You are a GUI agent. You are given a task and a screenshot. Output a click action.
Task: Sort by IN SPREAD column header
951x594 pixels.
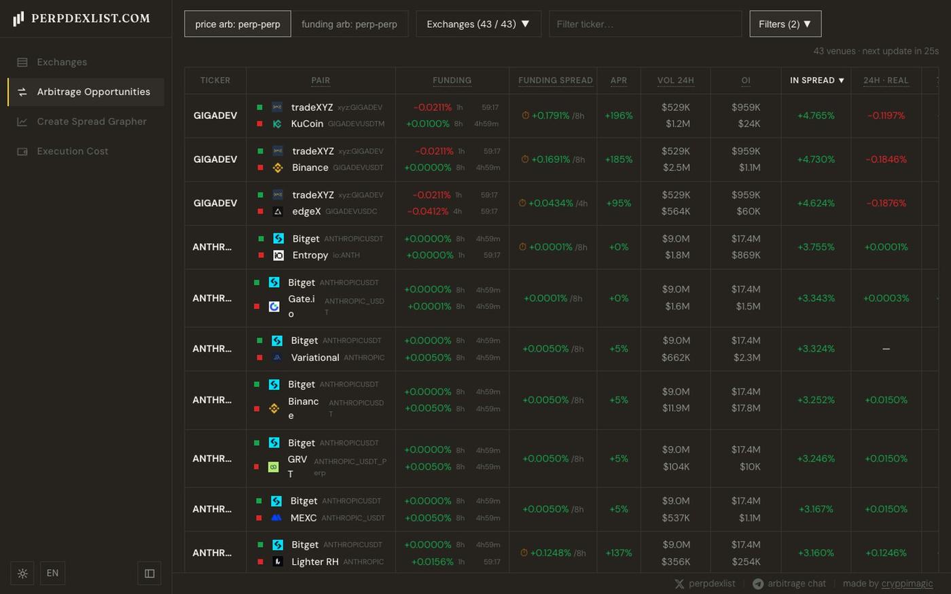pyautogui.click(x=817, y=80)
